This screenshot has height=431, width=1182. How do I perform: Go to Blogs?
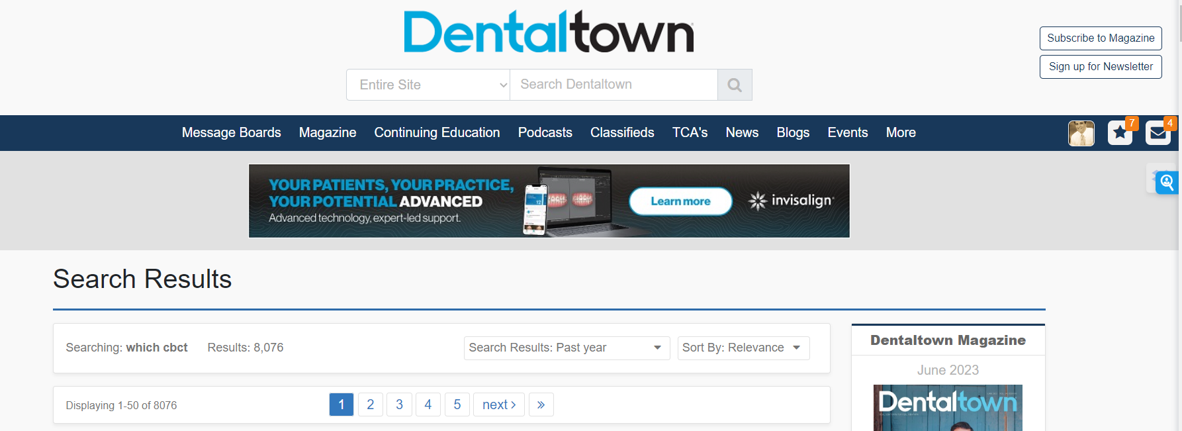click(x=793, y=132)
